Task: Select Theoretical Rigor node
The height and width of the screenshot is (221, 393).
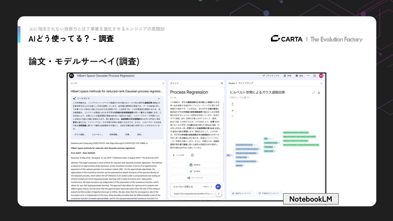Action: [x=269, y=147]
